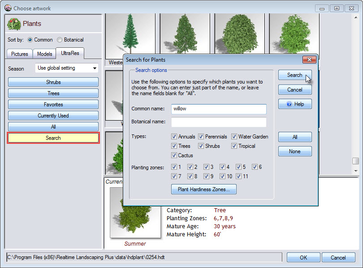
Task: Toggle planting zone 1 checkbox
Action: pyautogui.click(x=174, y=167)
